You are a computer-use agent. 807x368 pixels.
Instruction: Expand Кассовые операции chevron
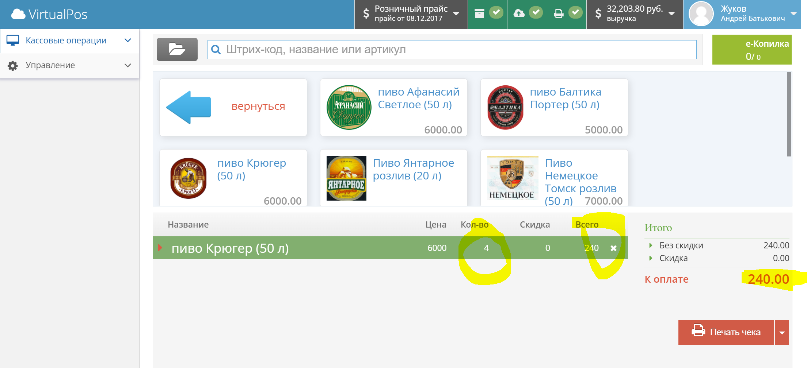tap(127, 40)
